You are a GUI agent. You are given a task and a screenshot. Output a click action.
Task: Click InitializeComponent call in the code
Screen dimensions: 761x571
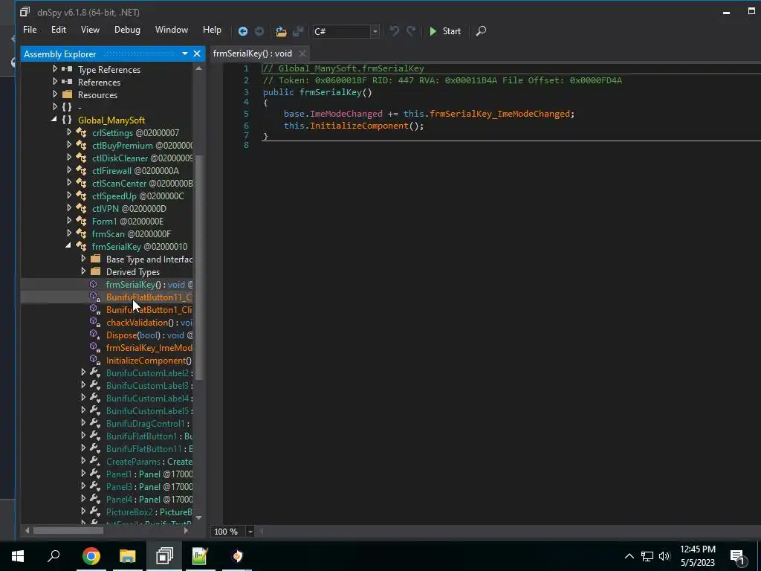pyautogui.click(x=359, y=126)
